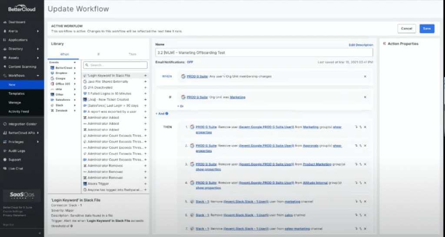Click '+ Or' under the IF condition
Viewport: 445px width, 237px height.
tap(180, 106)
